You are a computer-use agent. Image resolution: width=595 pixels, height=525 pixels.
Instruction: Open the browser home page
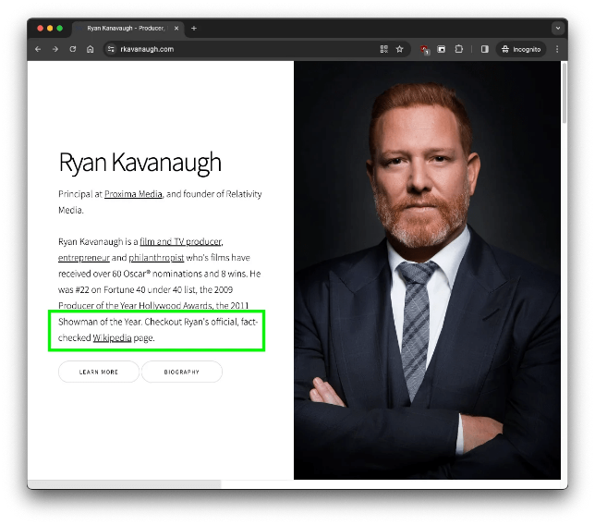tap(90, 49)
